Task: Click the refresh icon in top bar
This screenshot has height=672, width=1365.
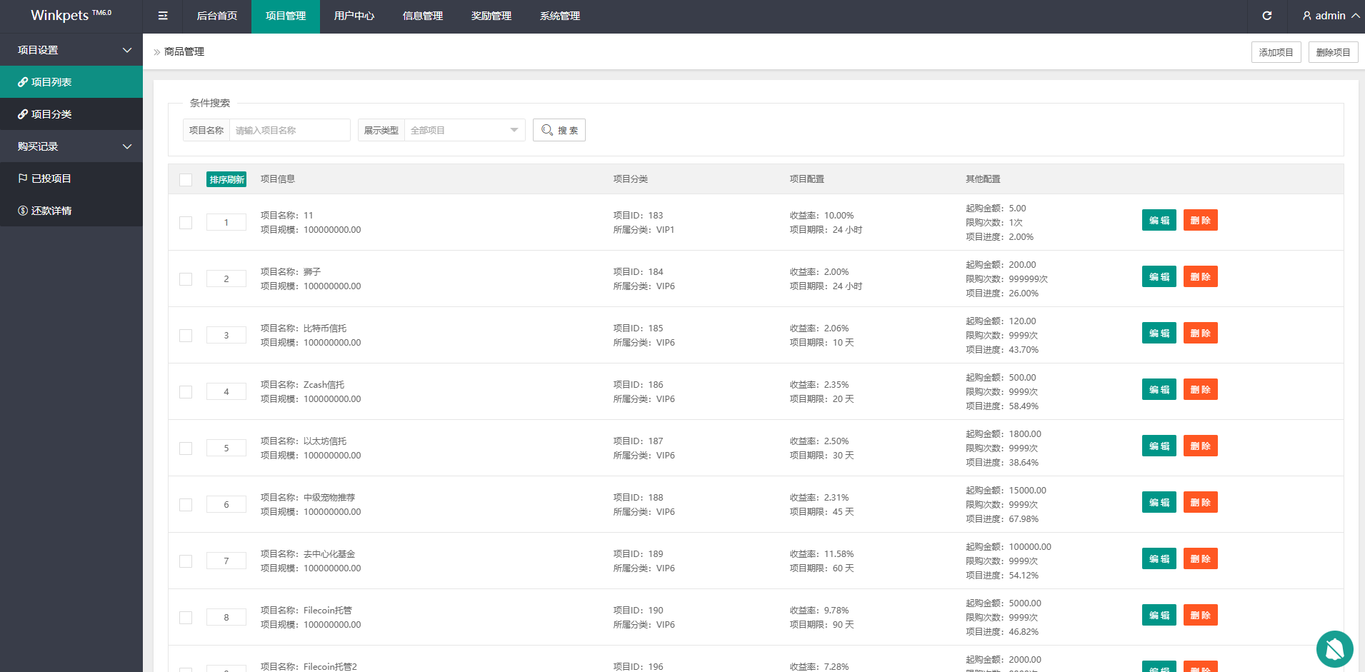Action: pyautogui.click(x=1266, y=16)
